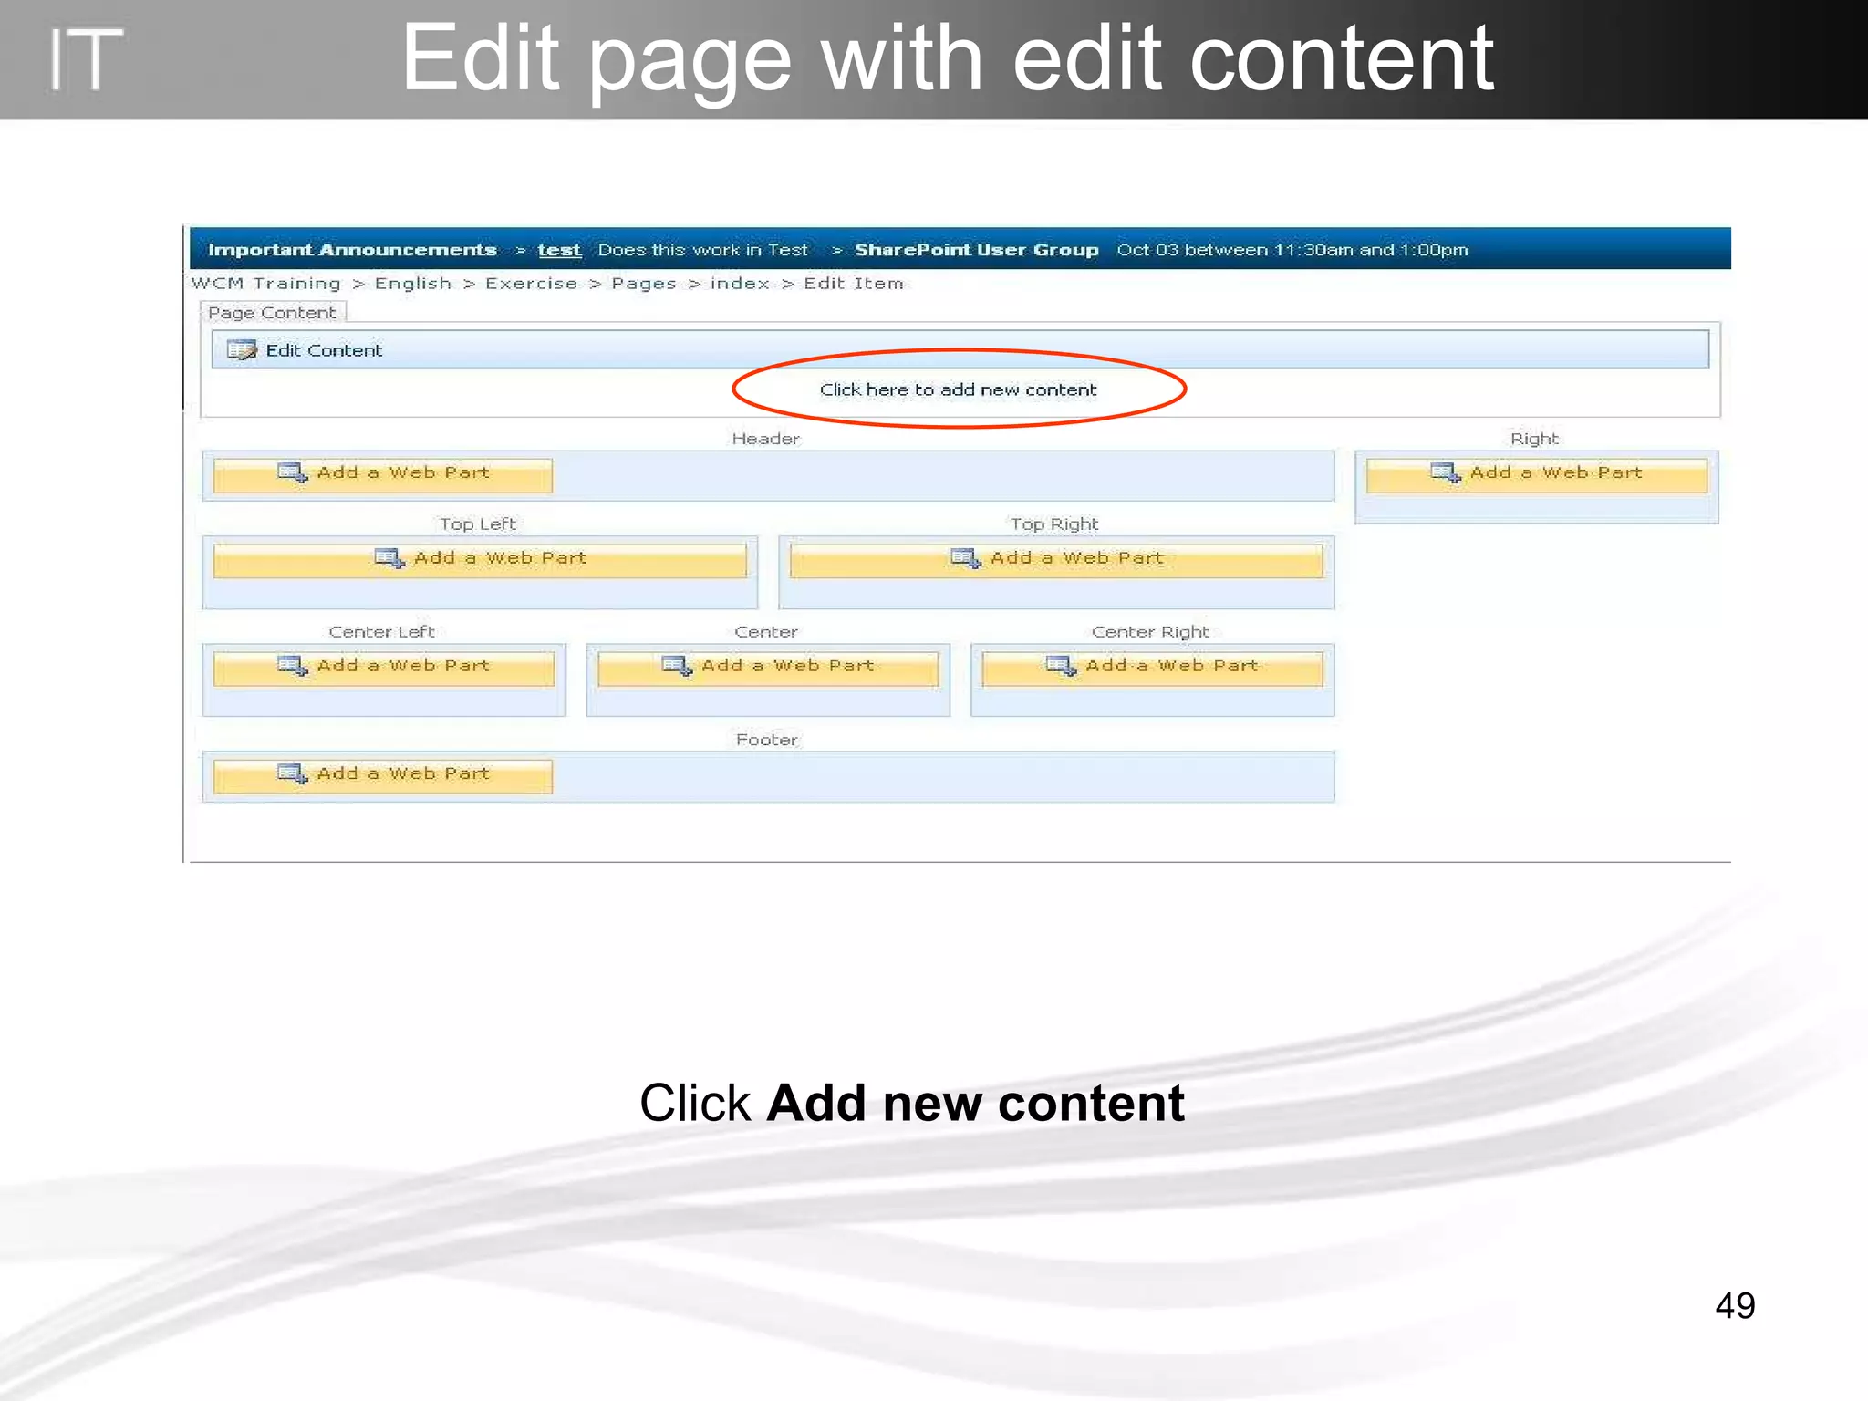Select the Center Right zone title
The width and height of the screenshot is (1868, 1401).
1150,632
